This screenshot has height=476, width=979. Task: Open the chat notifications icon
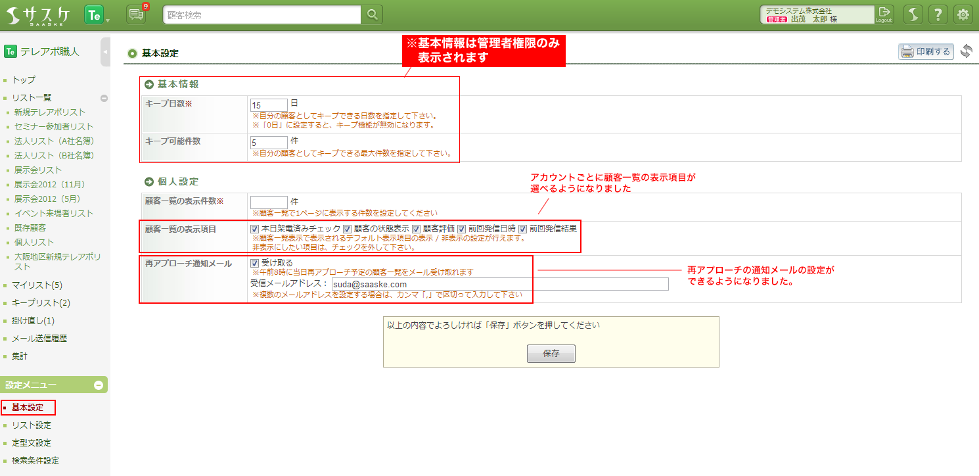click(137, 14)
